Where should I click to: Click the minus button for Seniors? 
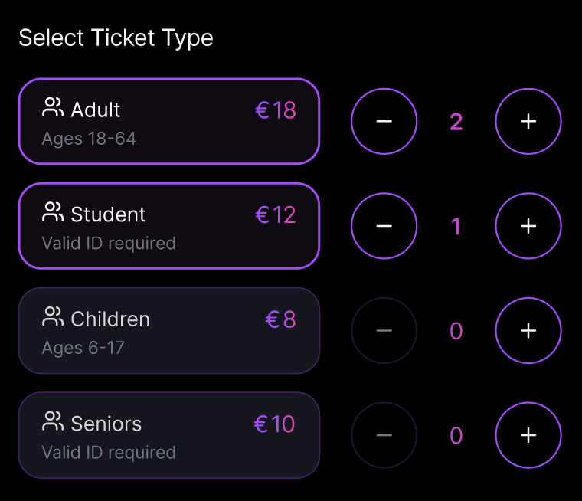pos(384,435)
